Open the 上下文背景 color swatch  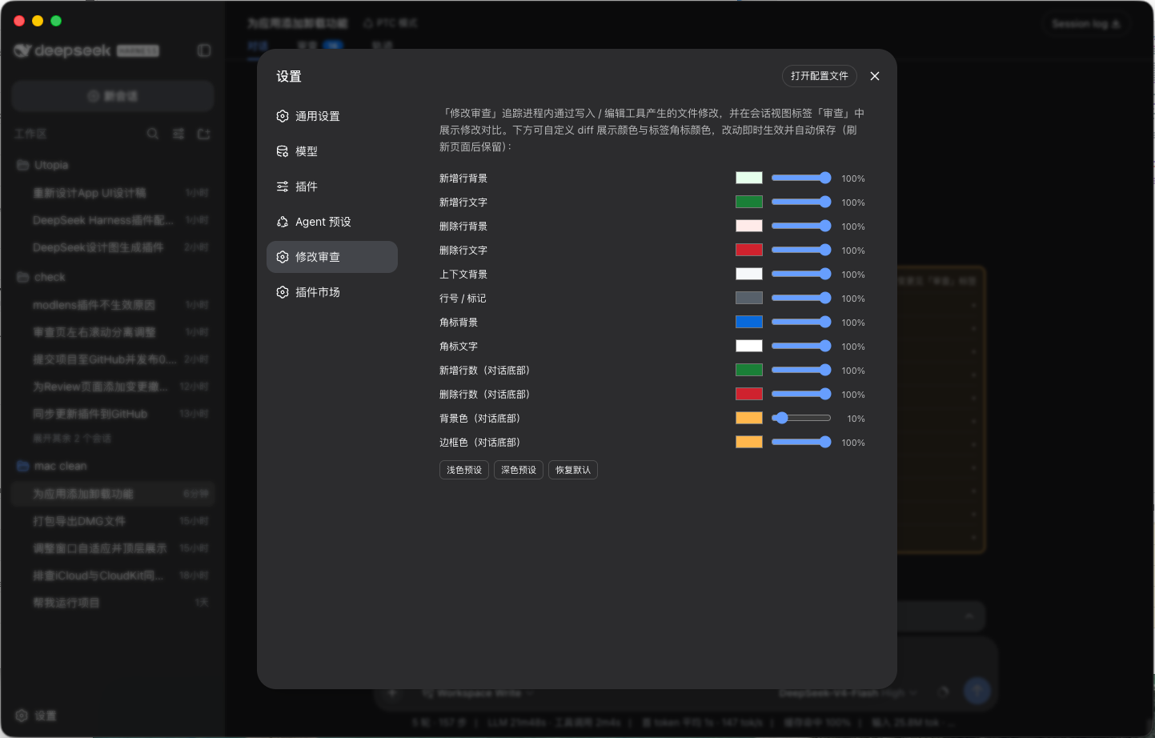[749, 274]
